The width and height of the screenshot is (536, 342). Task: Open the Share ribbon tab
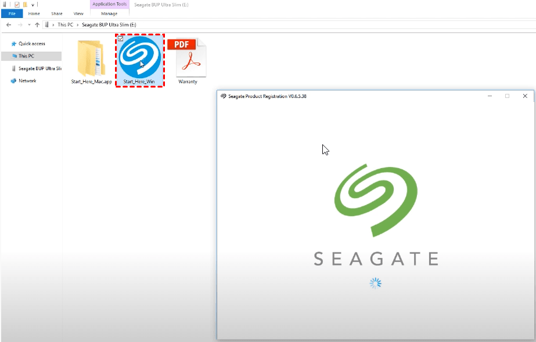pyautogui.click(x=57, y=14)
